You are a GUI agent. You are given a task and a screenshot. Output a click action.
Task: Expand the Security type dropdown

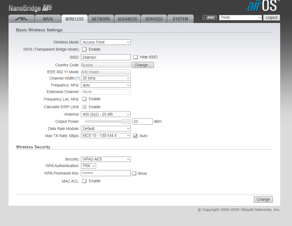click(106, 159)
